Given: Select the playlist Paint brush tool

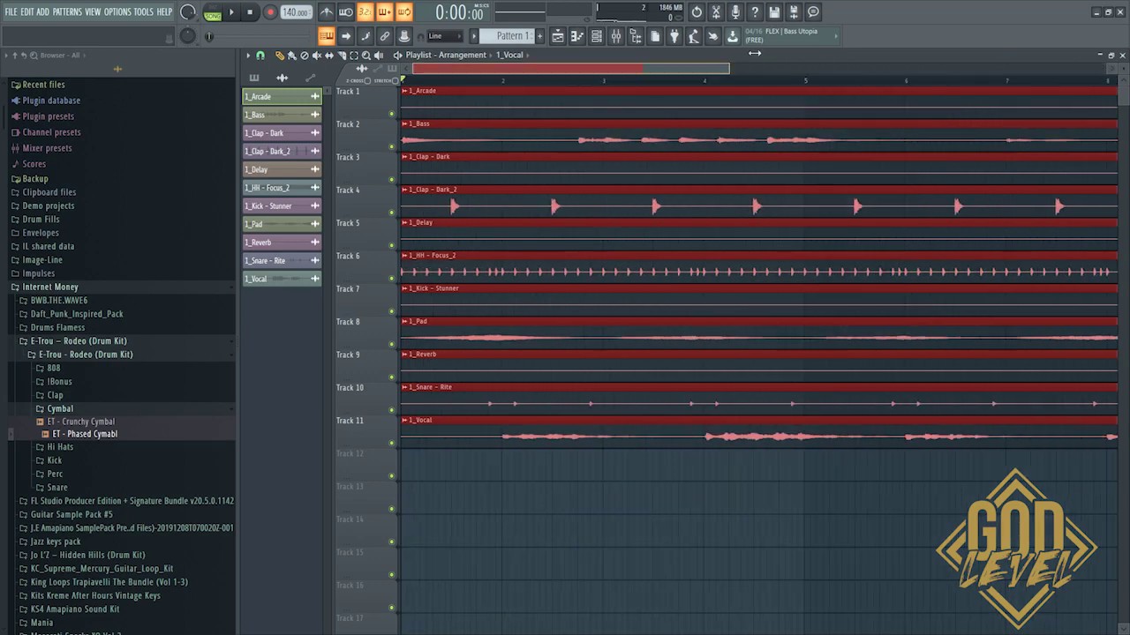Looking at the screenshot, I should click(292, 56).
